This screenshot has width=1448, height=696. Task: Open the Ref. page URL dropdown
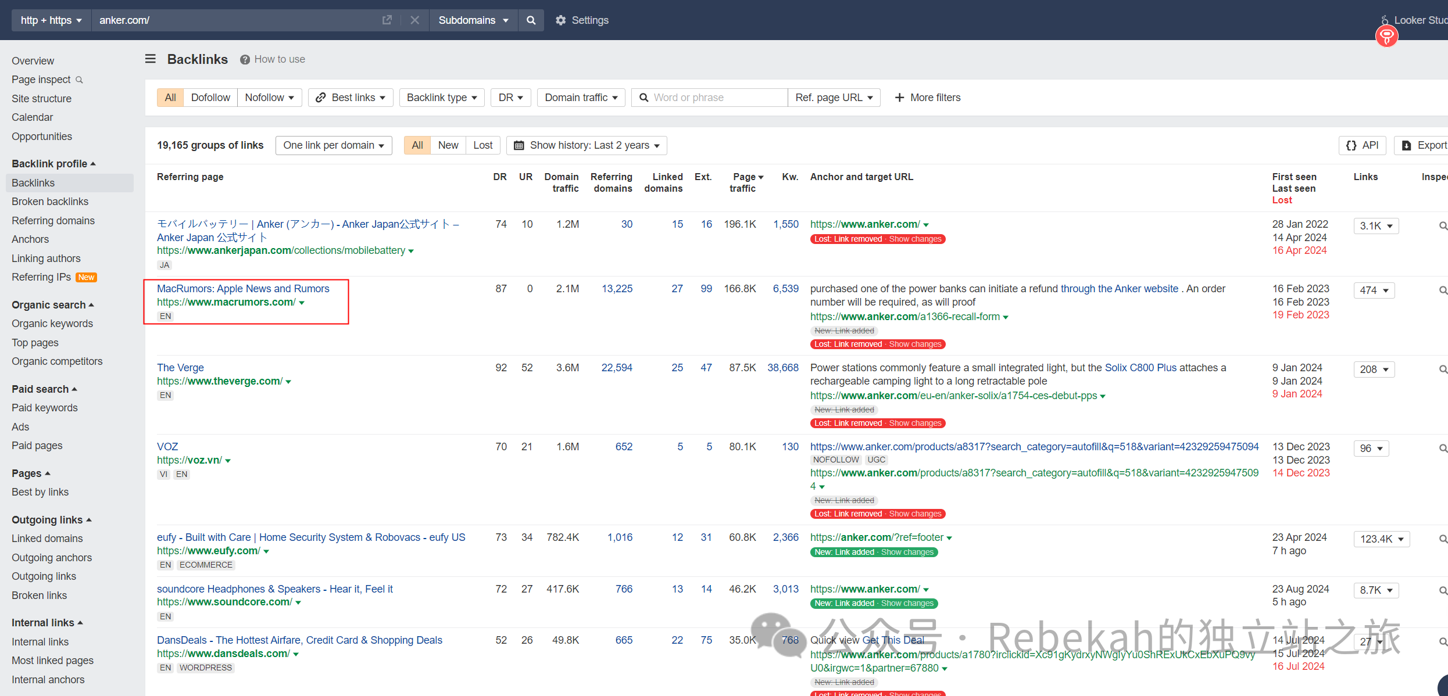834,98
